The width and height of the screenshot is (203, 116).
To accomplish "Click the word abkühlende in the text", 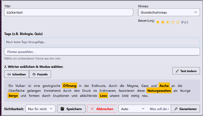I will (x=88, y=96).
